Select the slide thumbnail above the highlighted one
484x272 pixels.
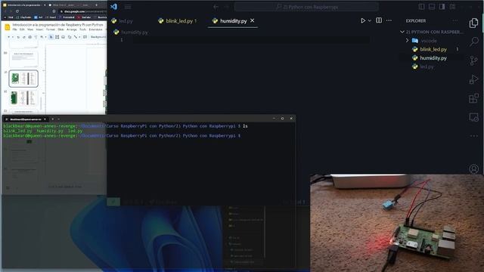pos(23,59)
